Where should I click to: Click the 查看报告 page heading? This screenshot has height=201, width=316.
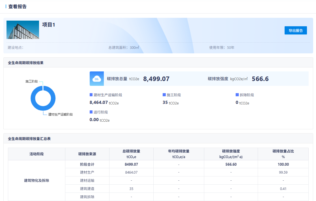pos(18,6)
